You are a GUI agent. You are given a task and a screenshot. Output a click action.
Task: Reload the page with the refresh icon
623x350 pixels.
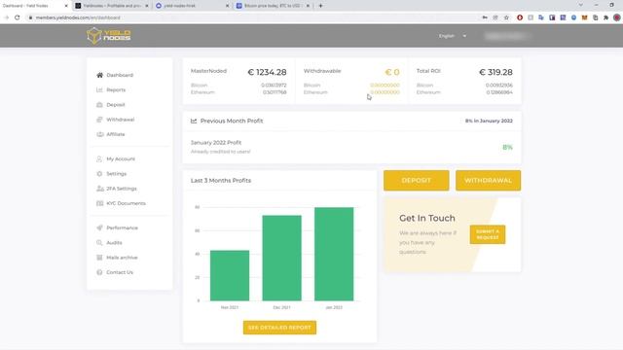(x=18, y=17)
